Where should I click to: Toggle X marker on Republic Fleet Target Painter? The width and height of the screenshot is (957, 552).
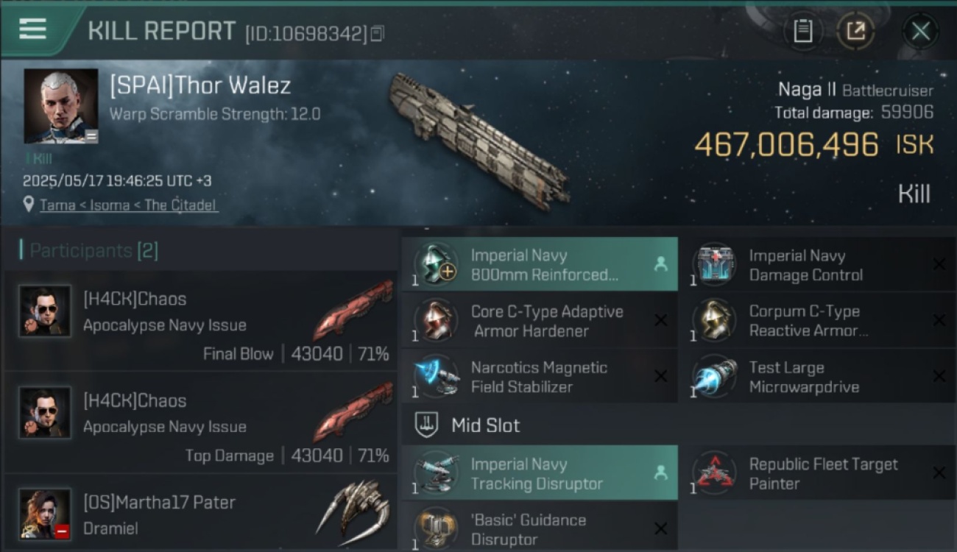click(x=939, y=473)
